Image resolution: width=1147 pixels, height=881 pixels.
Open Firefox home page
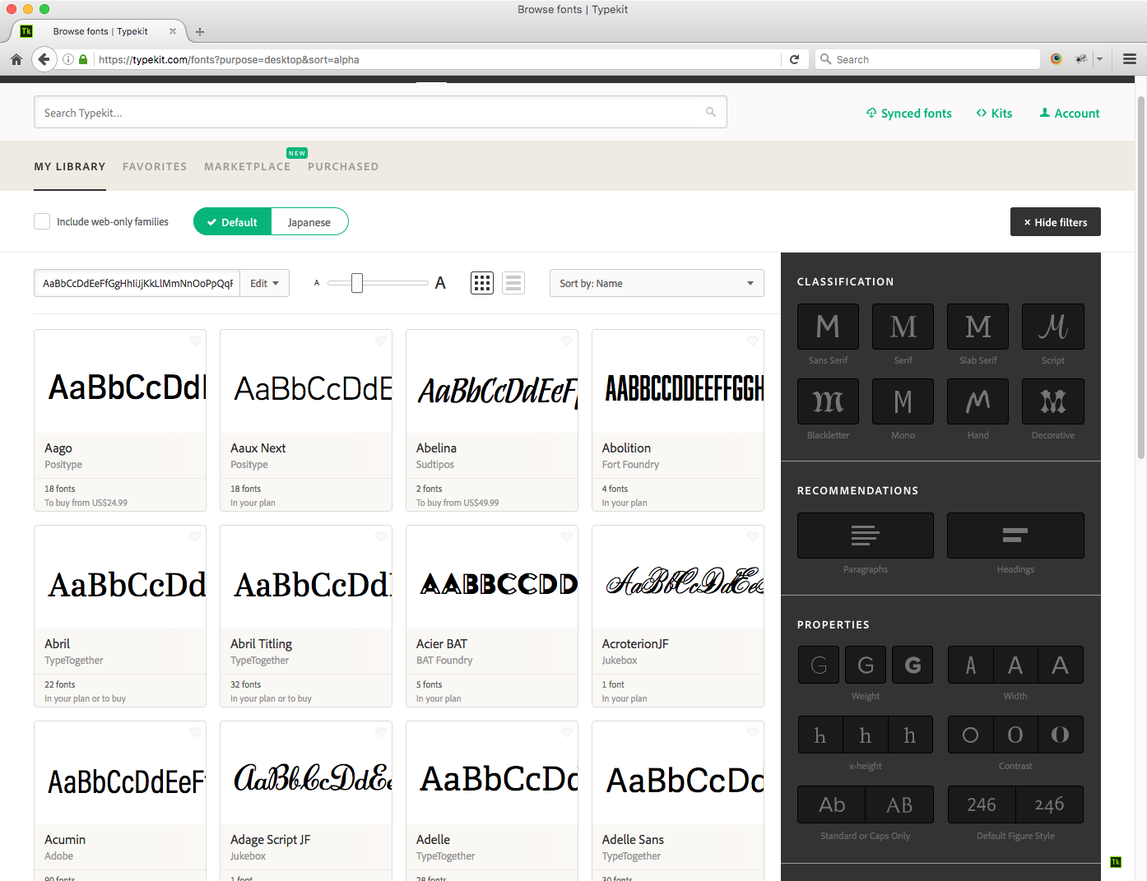[16, 59]
